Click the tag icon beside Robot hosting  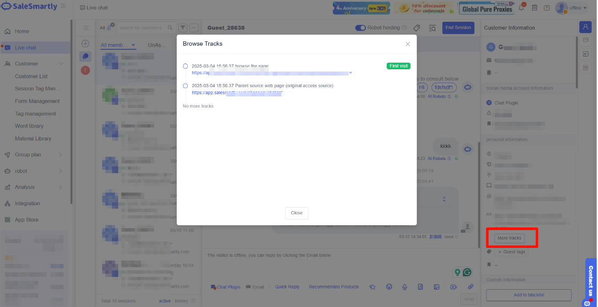417,28
